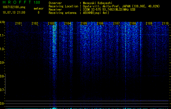The image size is (171, 109).
Task: Click the kHz axis unit label
Action: [x=2, y=22]
